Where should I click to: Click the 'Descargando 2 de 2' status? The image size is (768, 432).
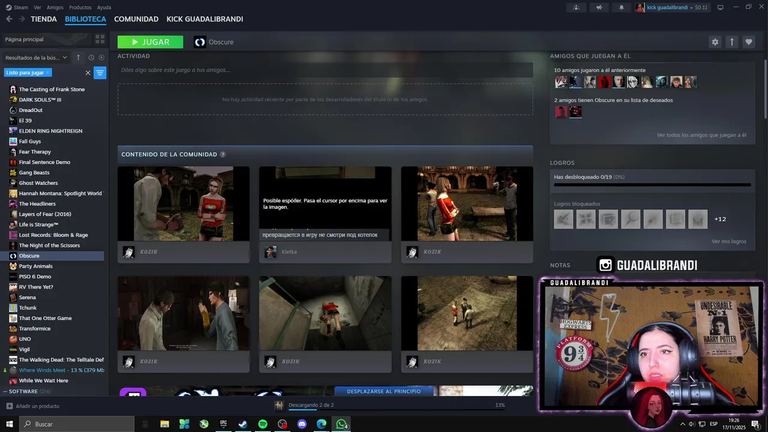coord(311,405)
